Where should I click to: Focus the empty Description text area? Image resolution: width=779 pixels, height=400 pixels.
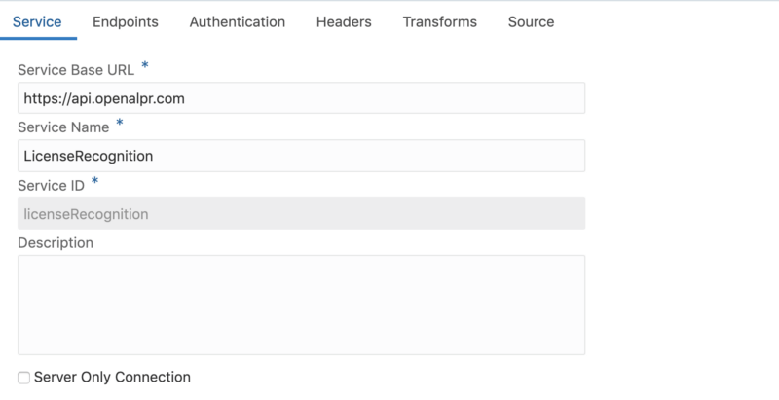[301, 305]
